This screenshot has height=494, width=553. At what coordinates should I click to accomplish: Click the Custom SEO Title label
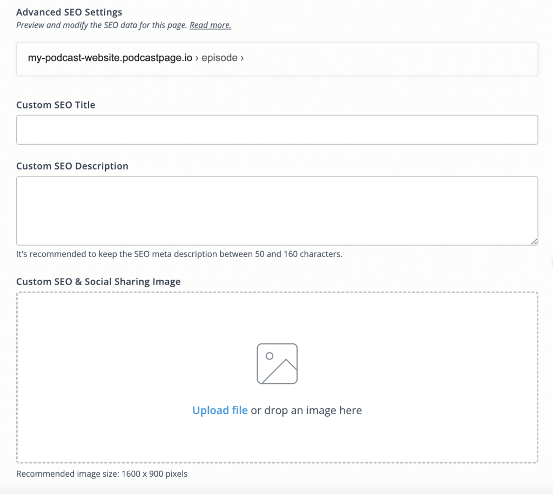56,105
